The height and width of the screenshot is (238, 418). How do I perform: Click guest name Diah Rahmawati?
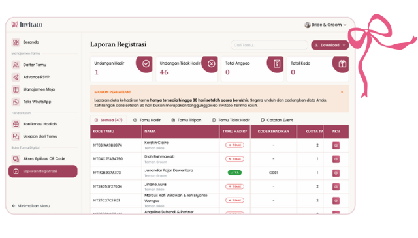(159, 156)
